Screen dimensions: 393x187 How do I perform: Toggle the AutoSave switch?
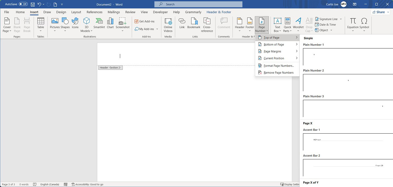(23, 4)
